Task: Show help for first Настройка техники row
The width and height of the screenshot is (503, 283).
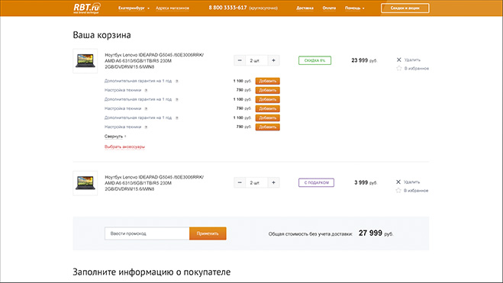Action: point(146,90)
